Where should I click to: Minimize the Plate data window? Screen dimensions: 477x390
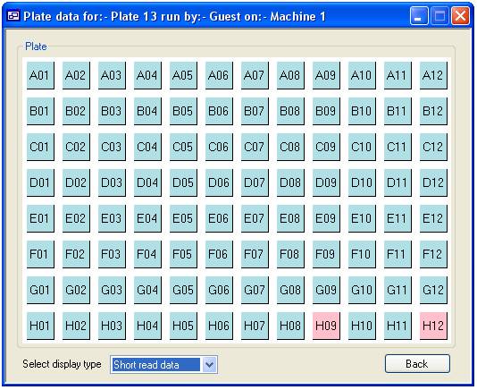tap(419, 16)
